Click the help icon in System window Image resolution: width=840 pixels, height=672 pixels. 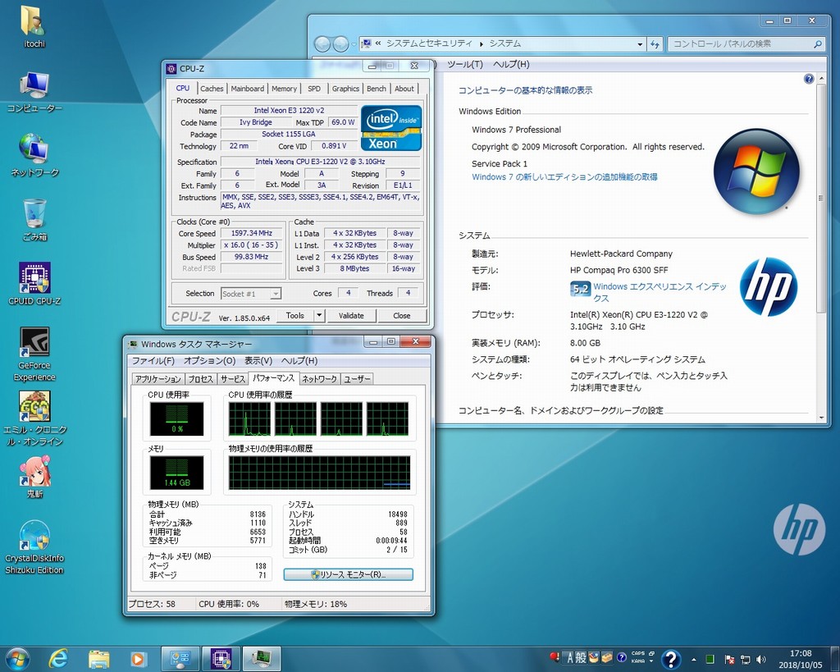[x=809, y=79]
